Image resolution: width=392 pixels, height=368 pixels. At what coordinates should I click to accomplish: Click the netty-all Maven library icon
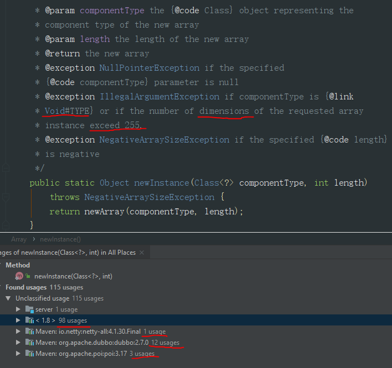[x=29, y=332]
